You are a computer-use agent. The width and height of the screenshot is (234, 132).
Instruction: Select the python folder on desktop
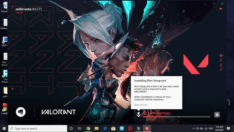click(5, 92)
